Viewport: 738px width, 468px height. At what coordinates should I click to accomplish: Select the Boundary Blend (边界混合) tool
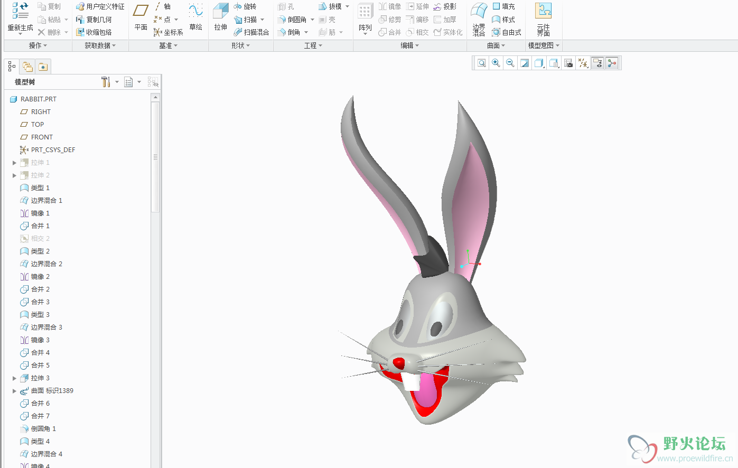pos(479,19)
